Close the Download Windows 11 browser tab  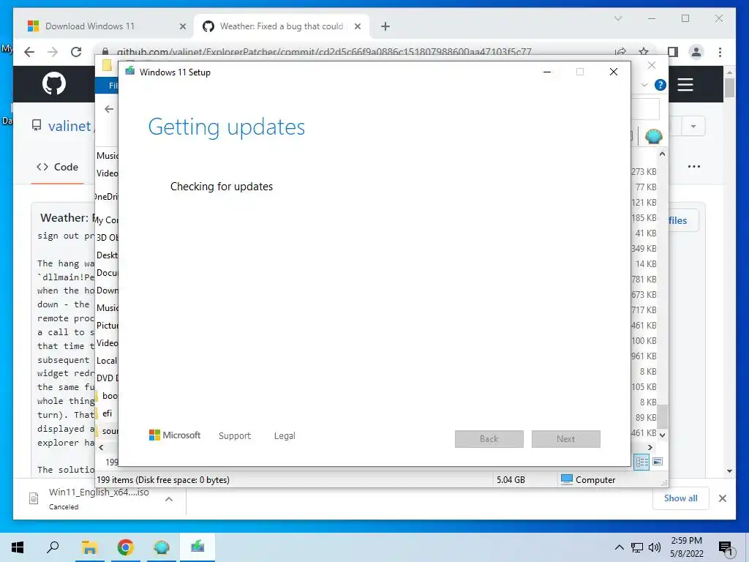[x=182, y=26]
